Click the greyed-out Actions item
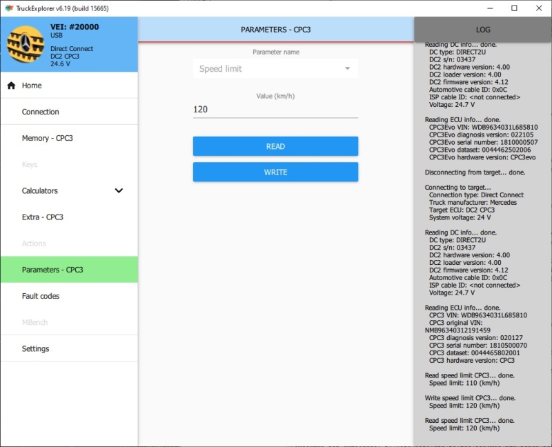The width and height of the screenshot is (552, 447). click(34, 244)
